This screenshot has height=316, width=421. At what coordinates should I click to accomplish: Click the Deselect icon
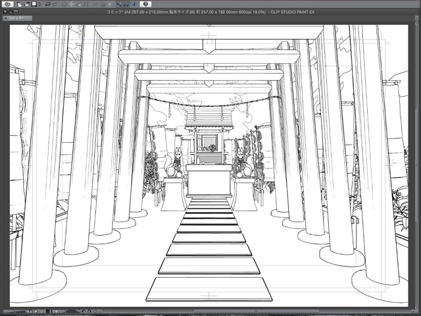click(95, 4)
